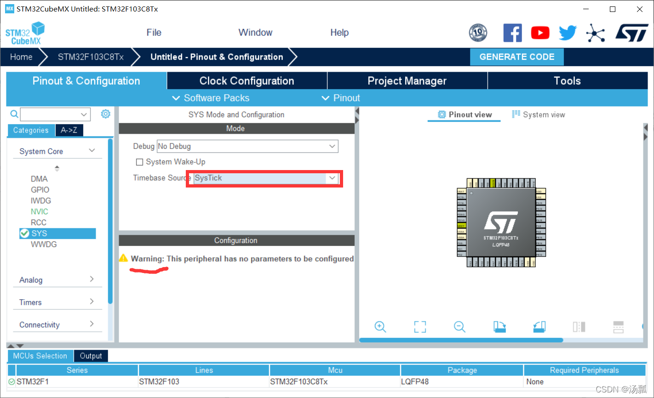Click Untitled - Pinout & Configuration breadcrumb
Screen dimensions: 654x398
tap(217, 57)
